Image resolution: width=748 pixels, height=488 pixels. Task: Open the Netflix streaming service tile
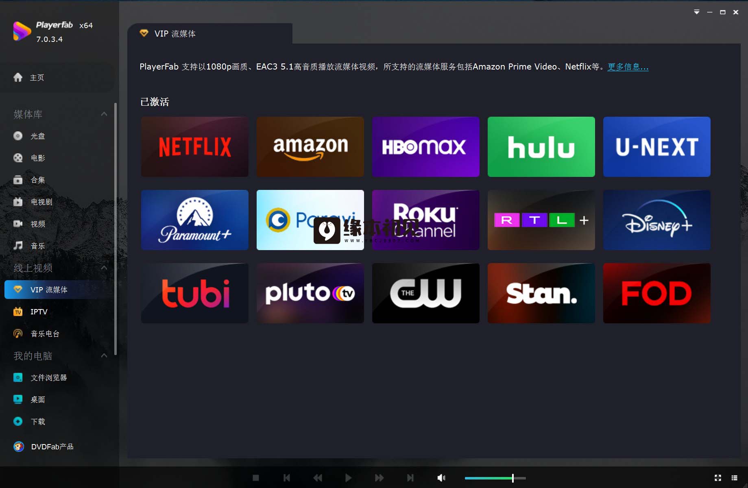click(194, 147)
